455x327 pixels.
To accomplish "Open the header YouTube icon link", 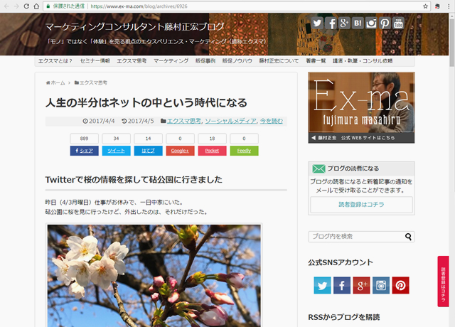I will coord(398,23).
